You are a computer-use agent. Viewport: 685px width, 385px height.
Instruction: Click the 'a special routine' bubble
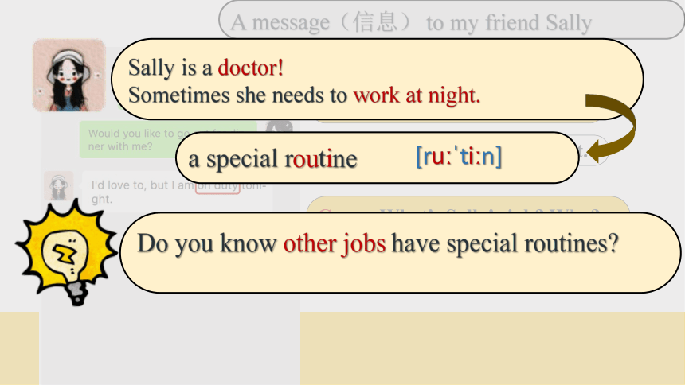click(x=378, y=157)
